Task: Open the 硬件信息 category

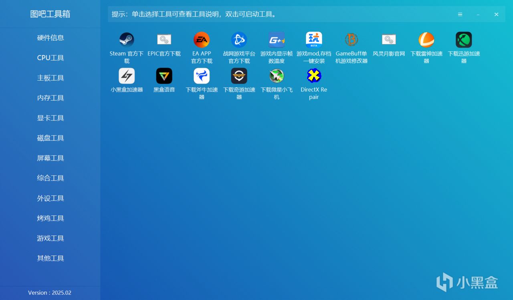Action: (x=50, y=38)
